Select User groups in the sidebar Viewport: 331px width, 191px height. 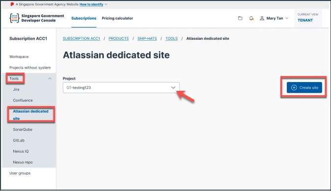point(20,173)
